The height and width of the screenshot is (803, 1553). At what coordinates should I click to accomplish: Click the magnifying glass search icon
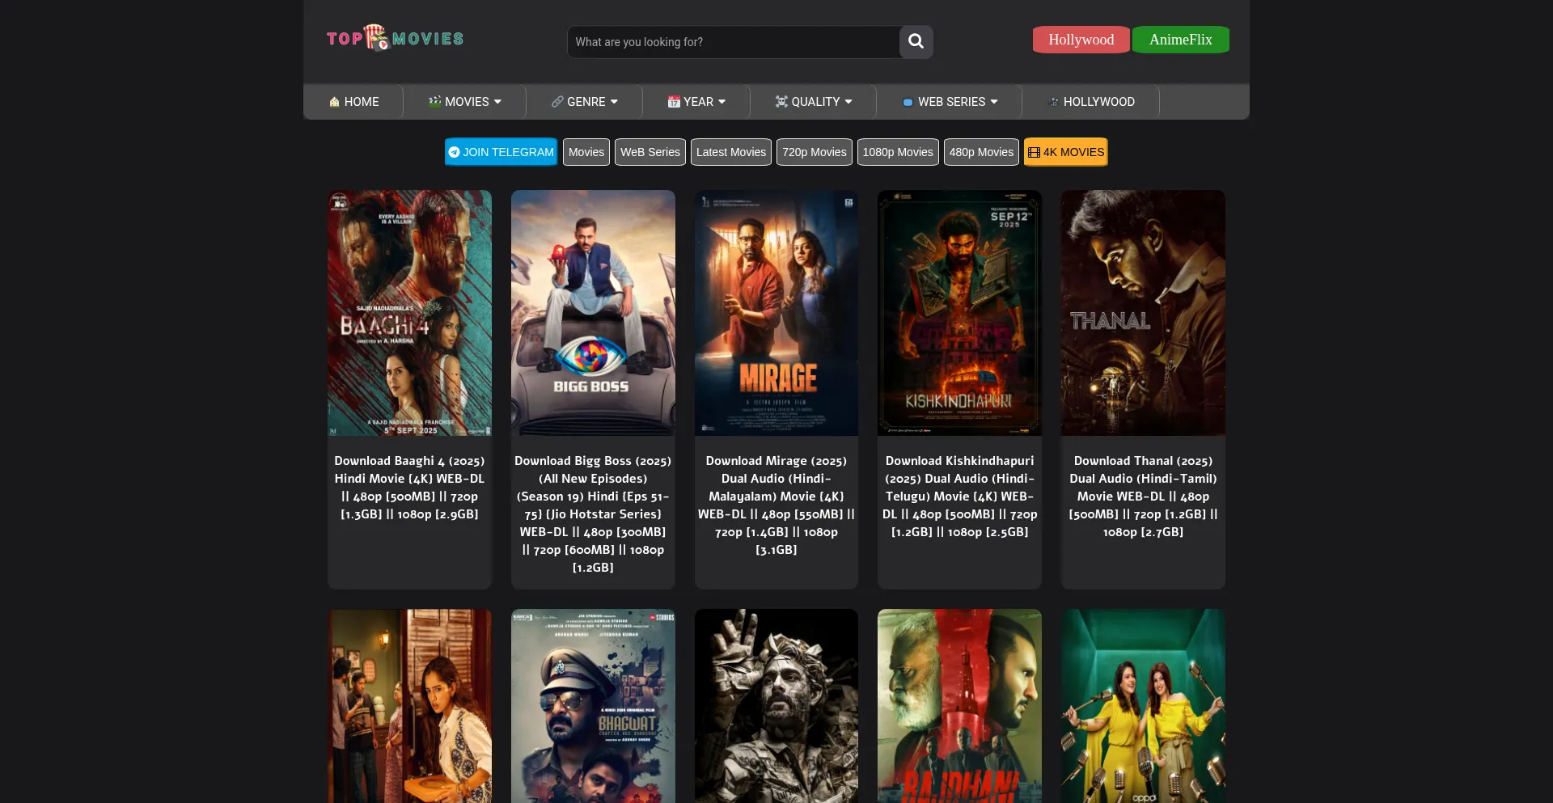pyautogui.click(x=916, y=41)
